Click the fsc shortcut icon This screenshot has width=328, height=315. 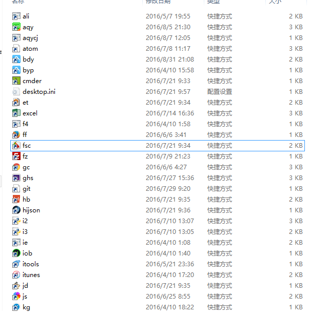click(16, 146)
